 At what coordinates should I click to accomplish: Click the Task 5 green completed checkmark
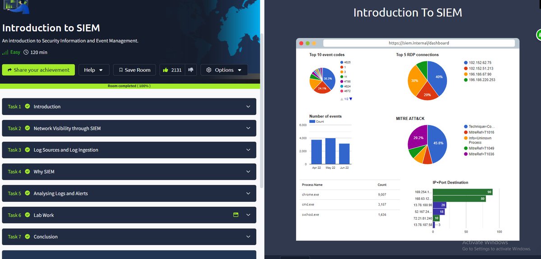[x=28, y=193]
